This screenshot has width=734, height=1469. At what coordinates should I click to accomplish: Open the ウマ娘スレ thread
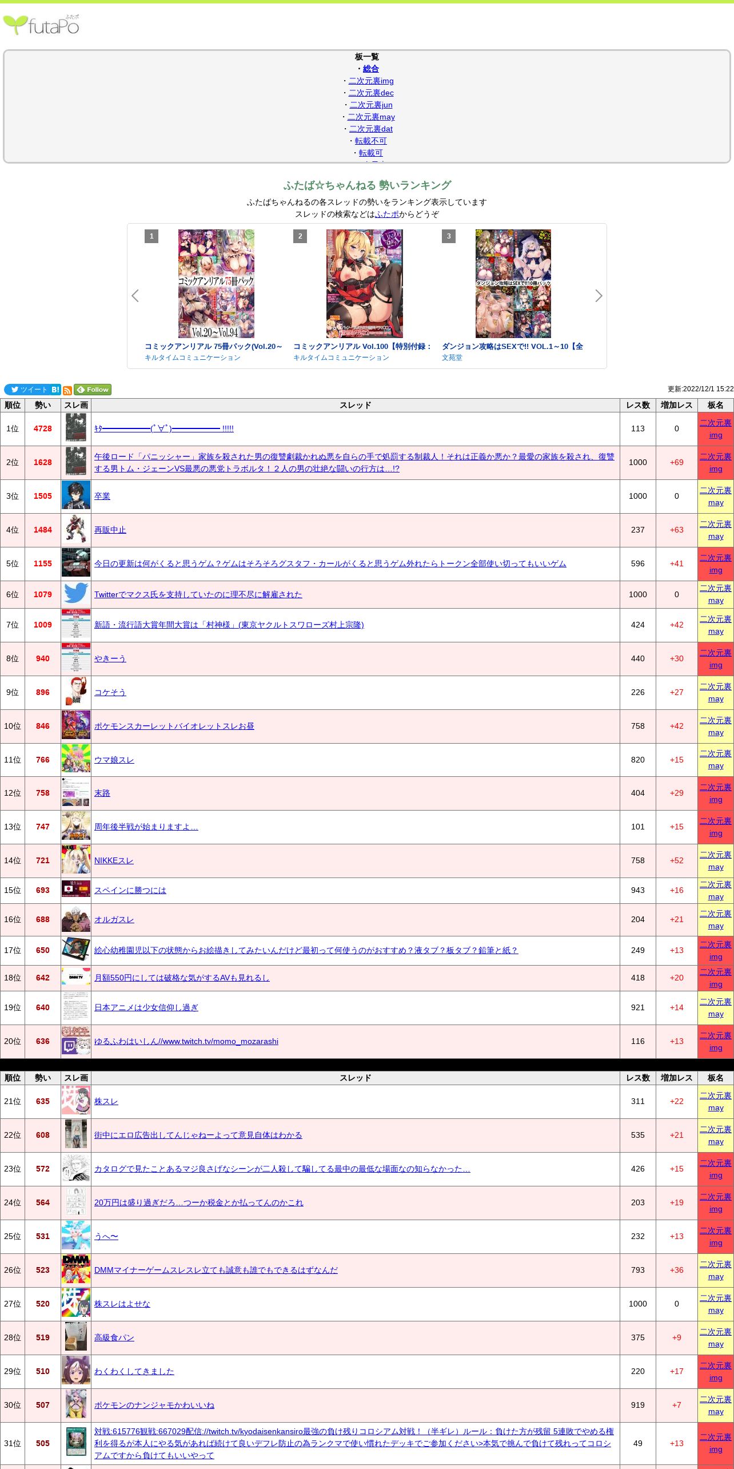114,760
